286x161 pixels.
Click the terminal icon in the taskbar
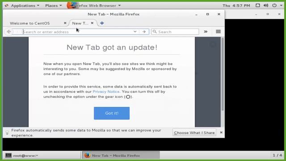tap(8, 155)
